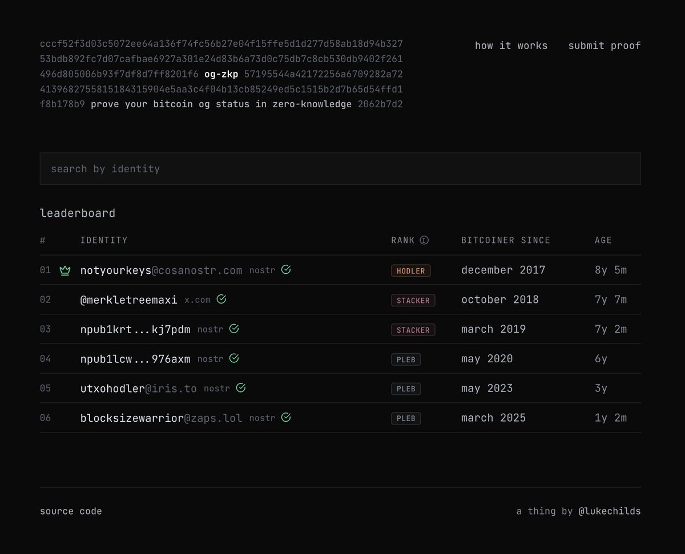Click the x.com label beside @merkletreemaxi
Viewport: 685px width, 554px height.
pos(198,300)
